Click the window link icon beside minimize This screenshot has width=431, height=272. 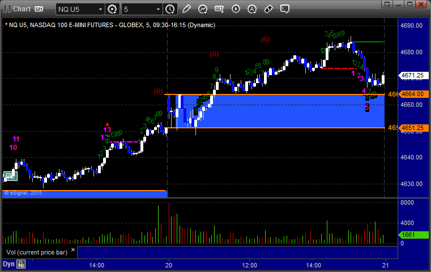[x=387, y=4]
